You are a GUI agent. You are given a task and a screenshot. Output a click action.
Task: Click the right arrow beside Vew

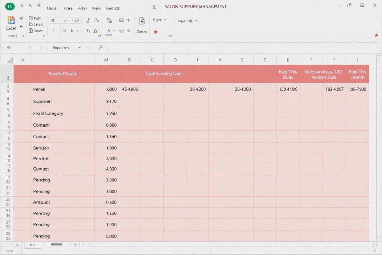190,21
